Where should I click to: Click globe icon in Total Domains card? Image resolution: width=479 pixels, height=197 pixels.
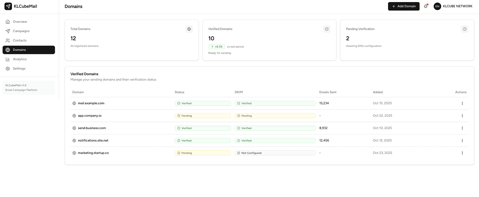(x=189, y=29)
